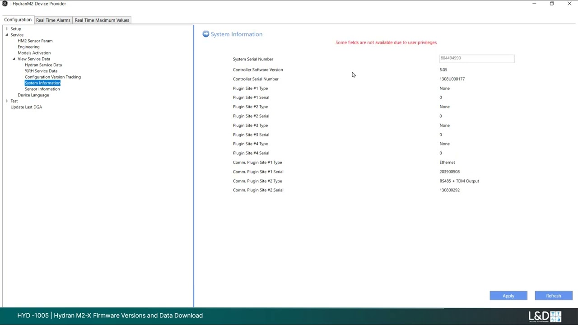Collapse the Service tree node
The image size is (578, 325).
point(7,35)
